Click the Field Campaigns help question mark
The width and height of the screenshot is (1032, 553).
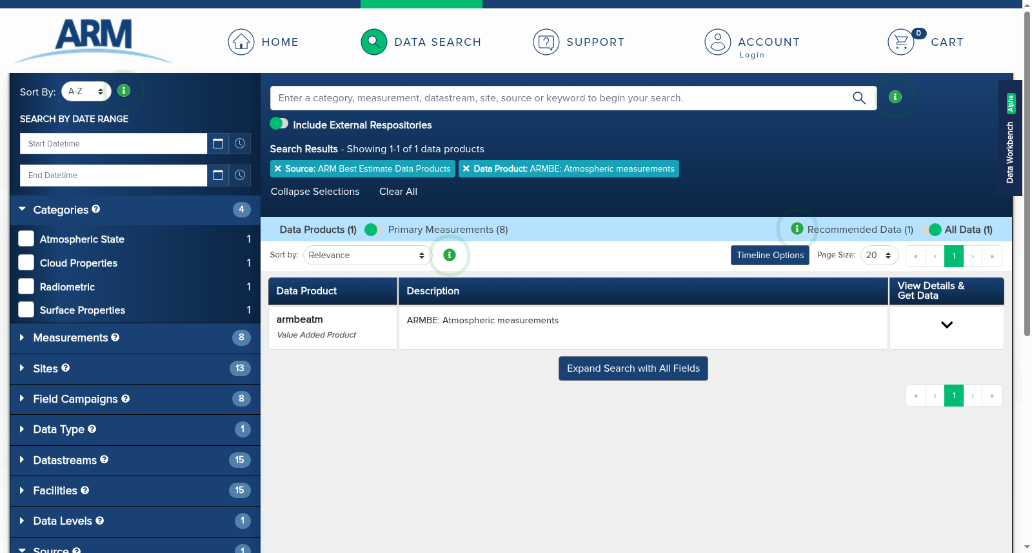tap(126, 399)
